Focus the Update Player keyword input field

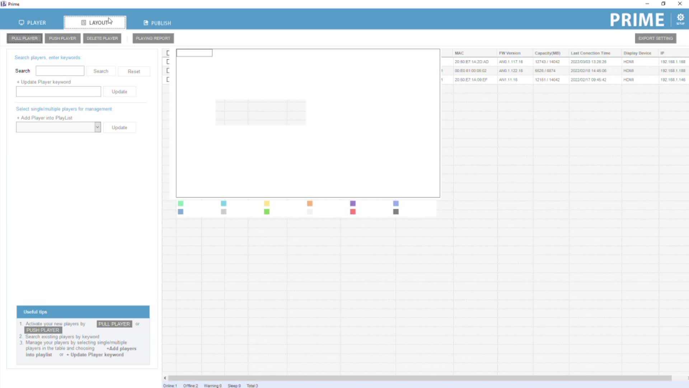(58, 92)
